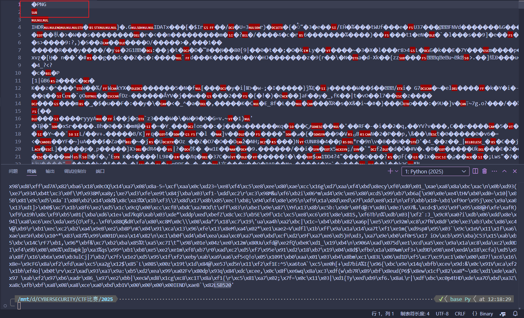Open the 调试控制台 debug console tab

coord(75,171)
